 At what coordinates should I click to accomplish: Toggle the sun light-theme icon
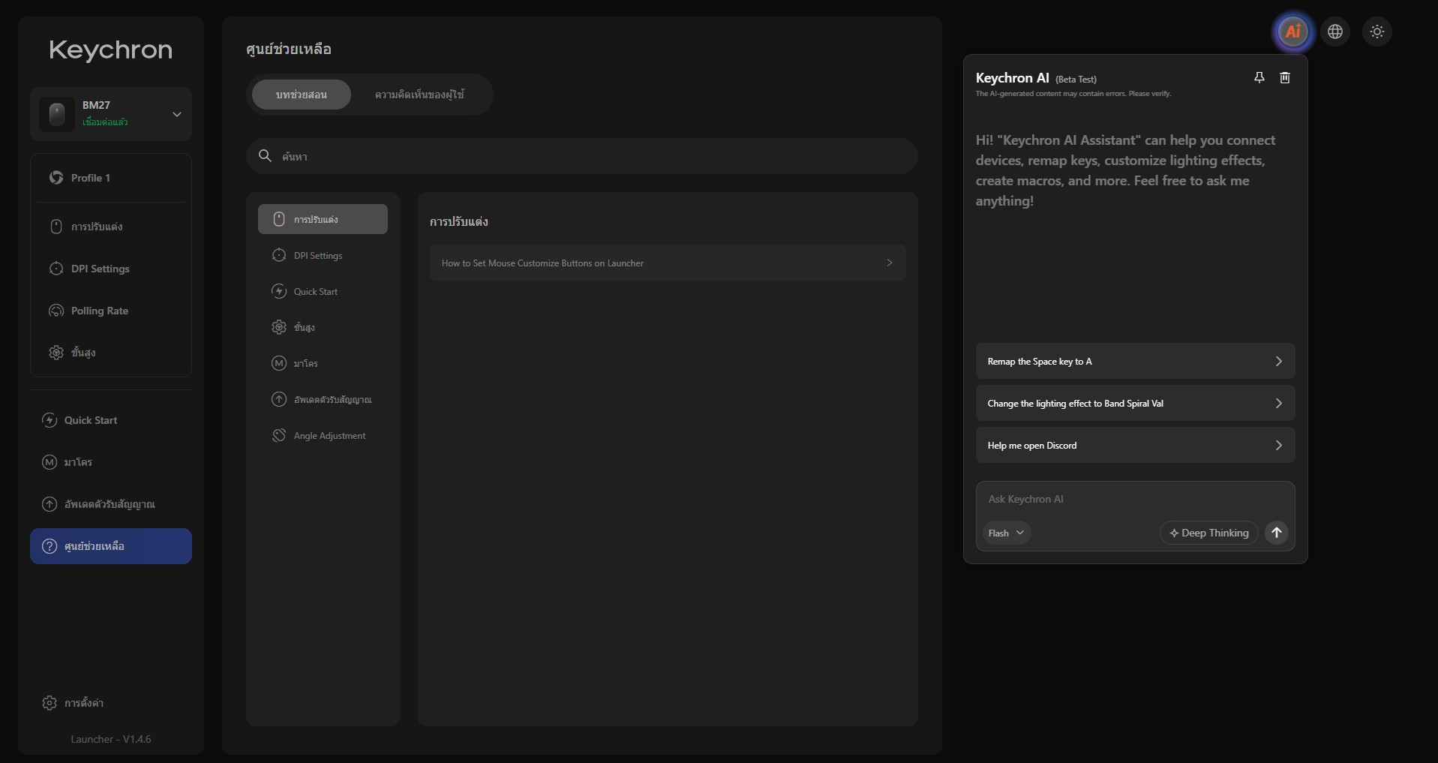(1377, 32)
